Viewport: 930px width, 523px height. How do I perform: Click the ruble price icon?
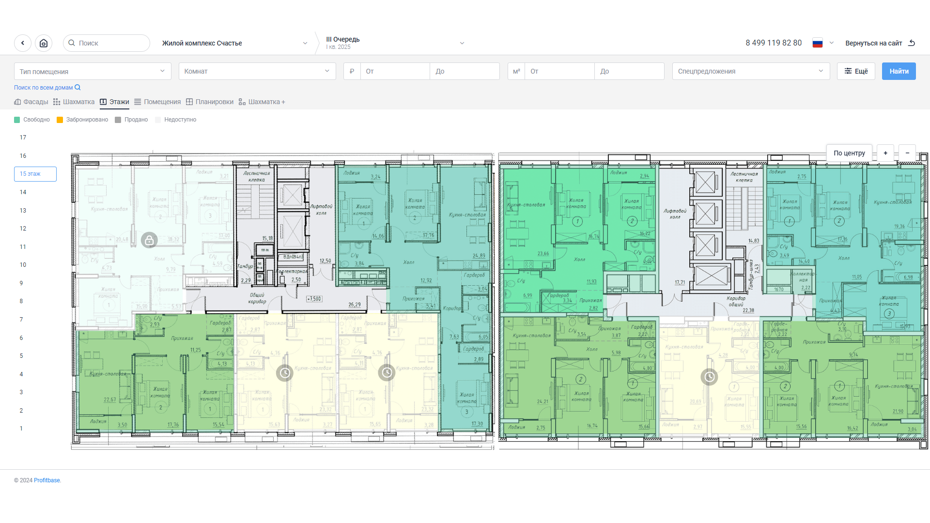pyautogui.click(x=352, y=71)
